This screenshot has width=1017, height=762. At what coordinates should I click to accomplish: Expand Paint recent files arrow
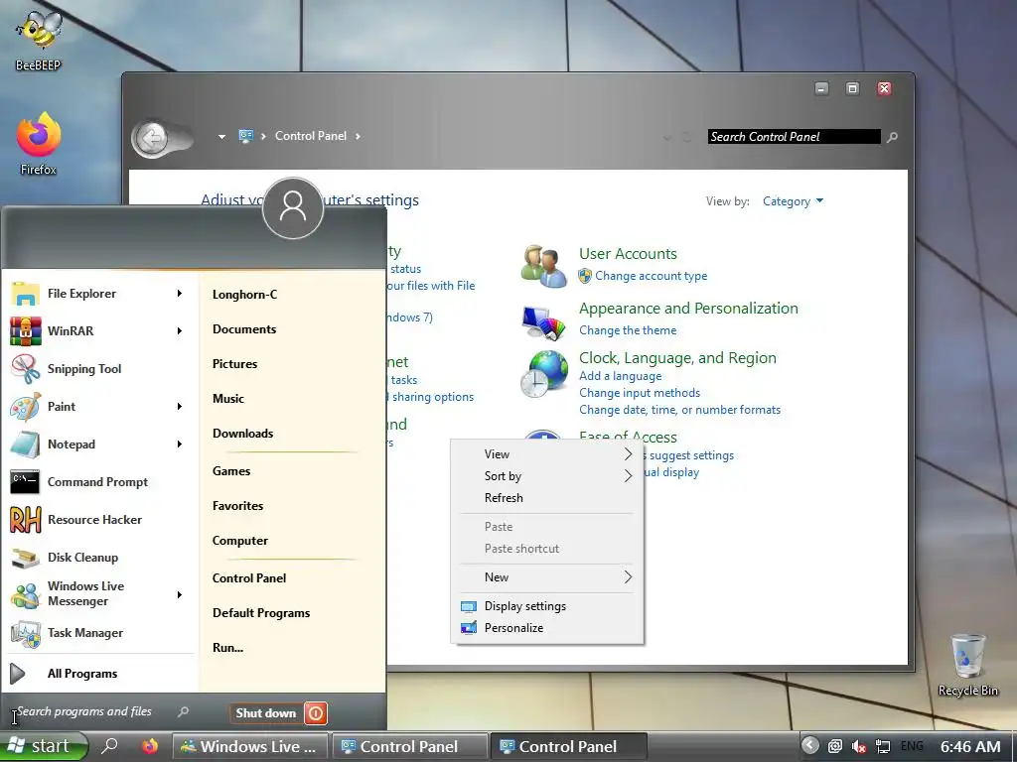click(180, 406)
